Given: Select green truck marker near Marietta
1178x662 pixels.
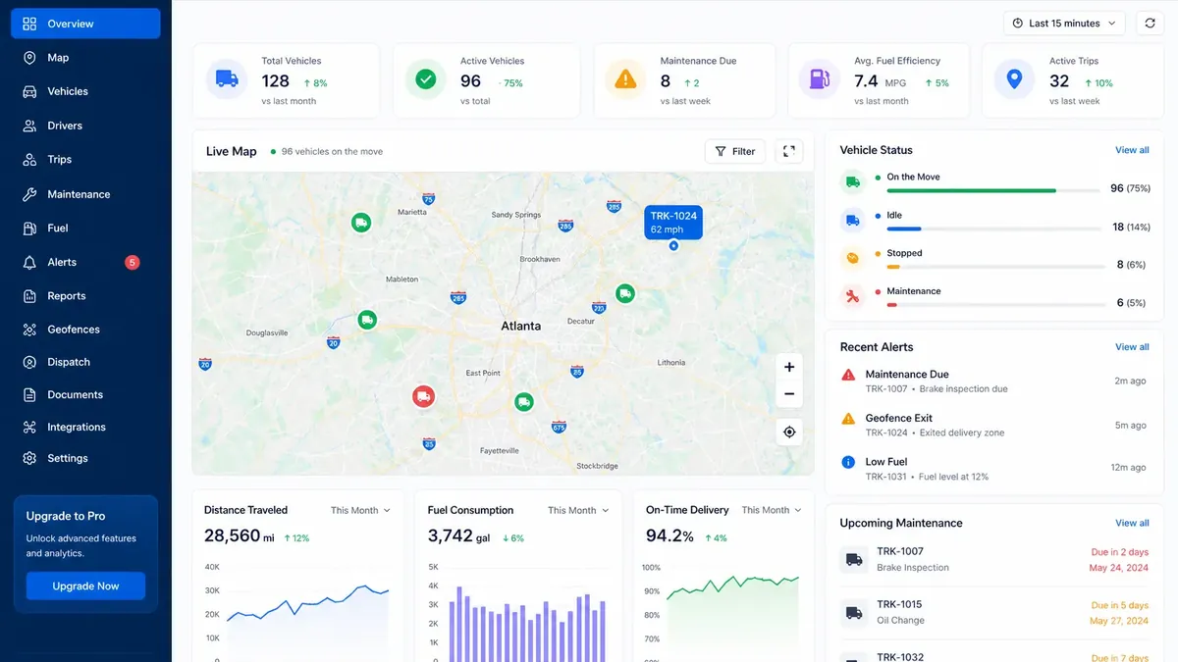Looking at the screenshot, I should pyautogui.click(x=361, y=224).
